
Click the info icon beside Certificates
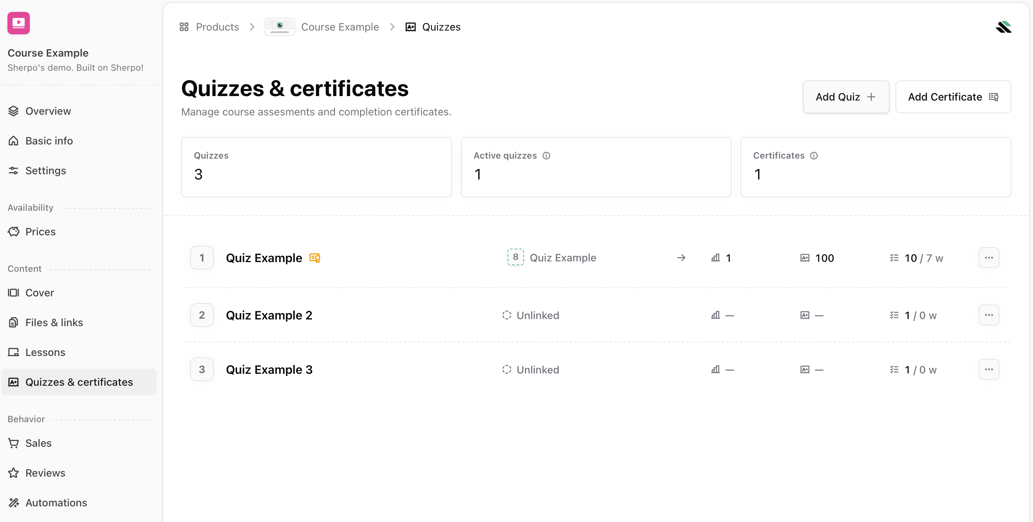pyautogui.click(x=814, y=155)
